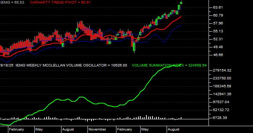Click the 63.61 price axis value
The image size is (253, 133).
click(x=218, y=8)
